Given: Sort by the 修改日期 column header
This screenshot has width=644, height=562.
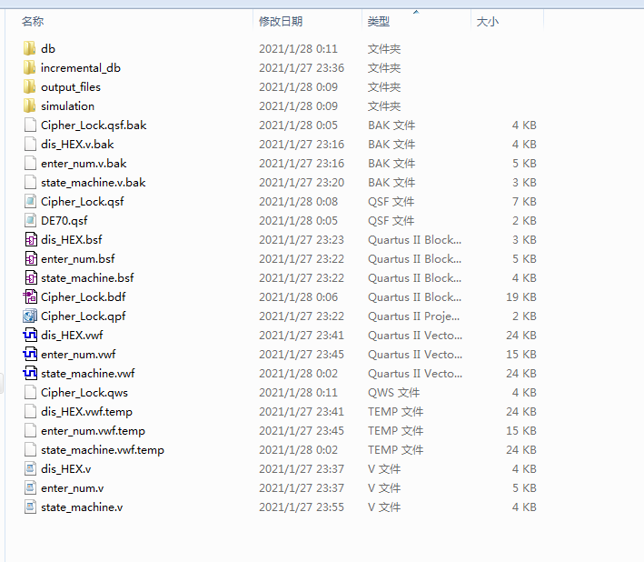Looking at the screenshot, I should point(281,22).
